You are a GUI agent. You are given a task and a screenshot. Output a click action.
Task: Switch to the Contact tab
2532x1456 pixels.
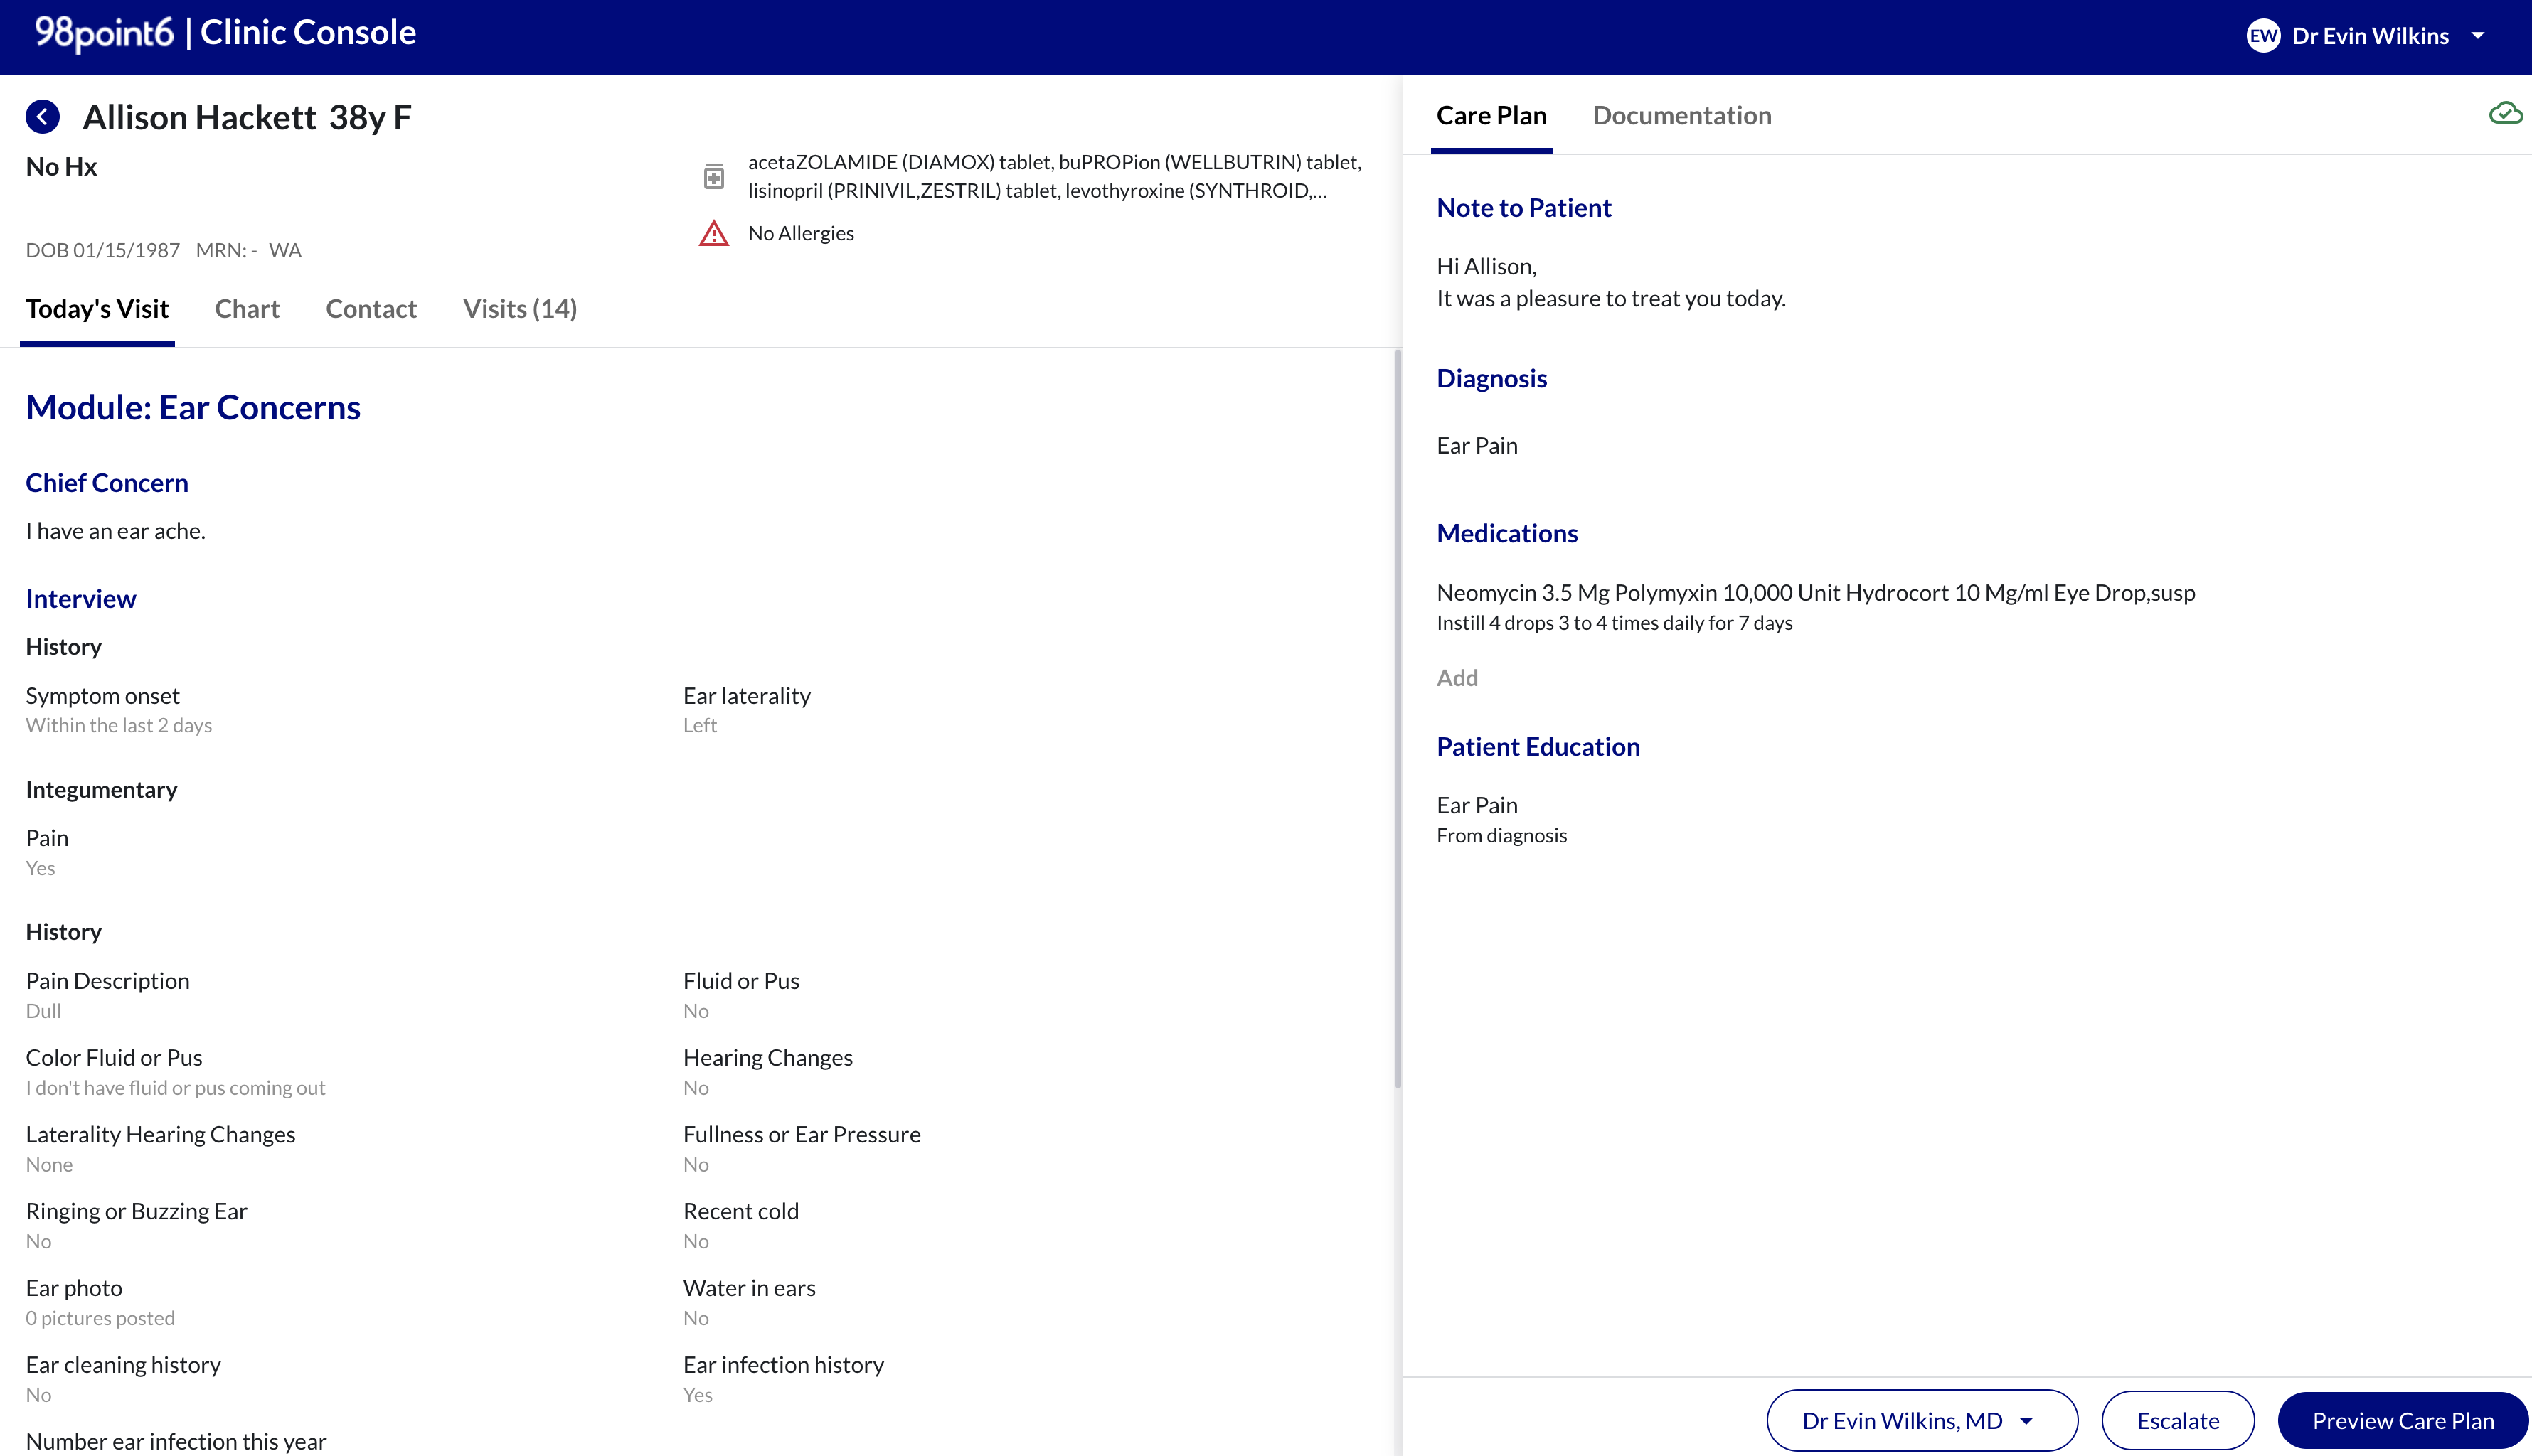tap(371, 309)
